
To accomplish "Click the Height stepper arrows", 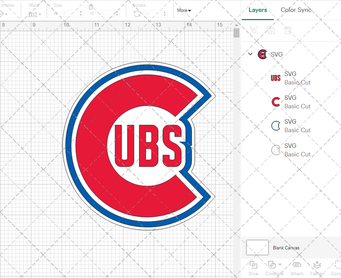I will coord(117,14).
